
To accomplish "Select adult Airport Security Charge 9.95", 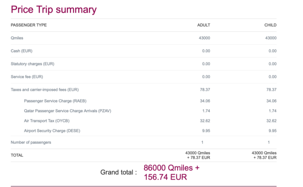I will pos(206,131).
